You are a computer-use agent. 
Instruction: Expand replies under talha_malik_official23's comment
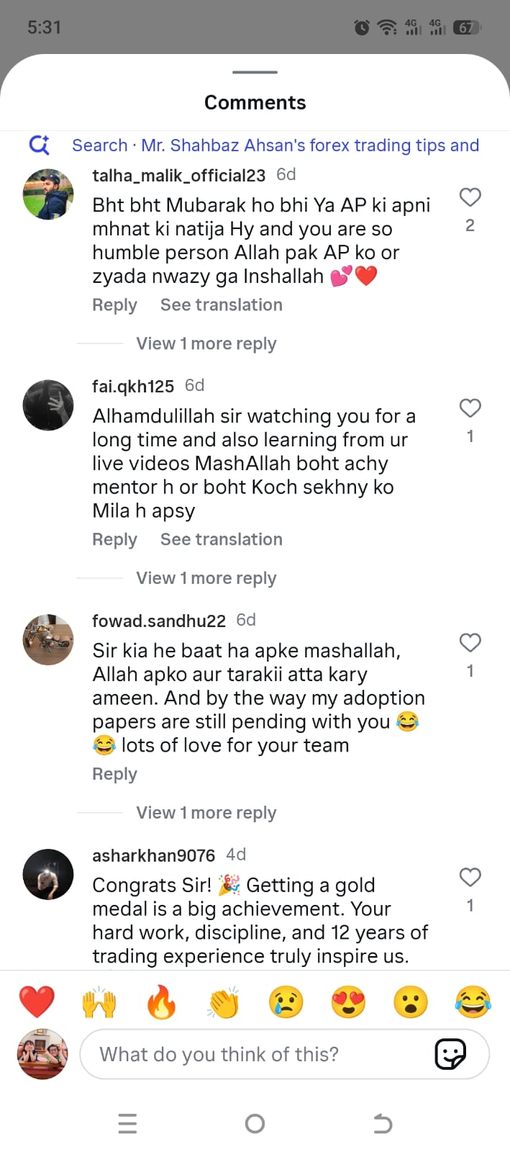[206, 343]
